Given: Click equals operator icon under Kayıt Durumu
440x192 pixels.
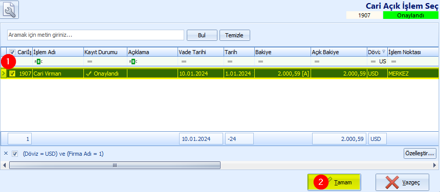Looking at the screenshot, I should [90, 61].
